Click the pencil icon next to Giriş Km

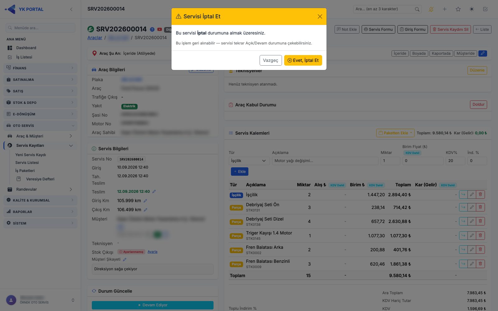pyautogui.click(x=145, y=201)
